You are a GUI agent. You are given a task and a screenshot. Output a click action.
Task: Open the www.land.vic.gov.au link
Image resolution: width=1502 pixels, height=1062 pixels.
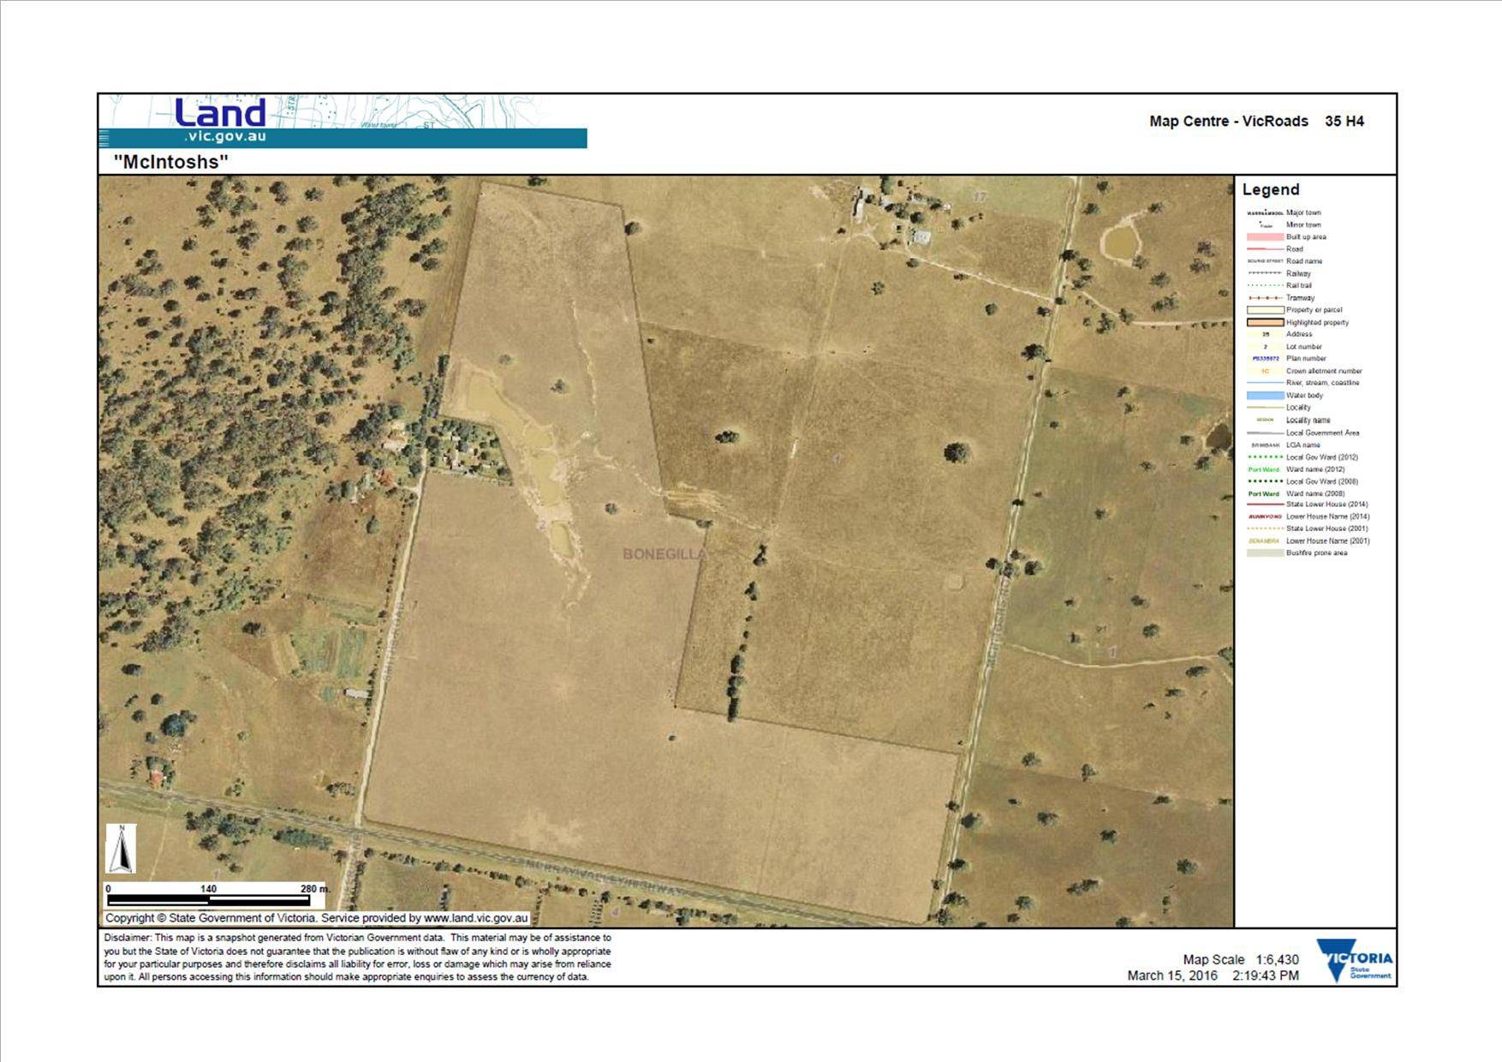coord(475,918)
